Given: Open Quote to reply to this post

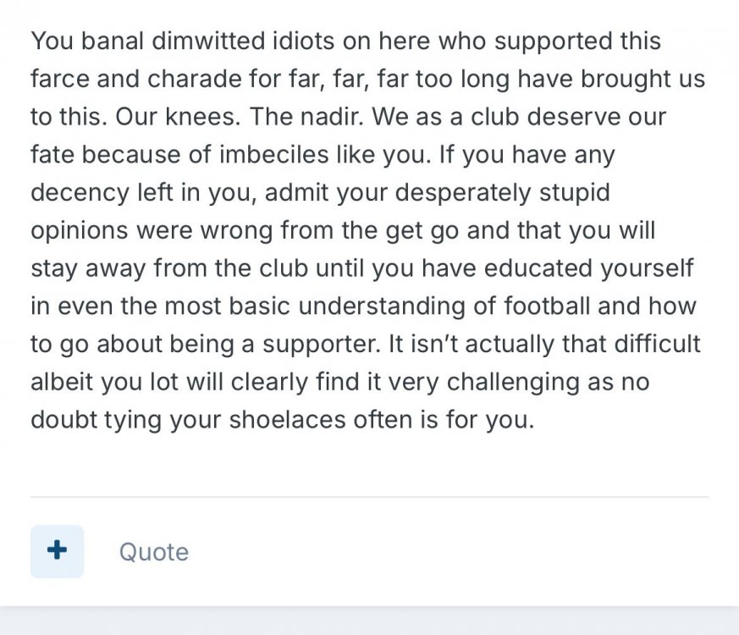Looking at the screenshot, I should [153, 551].
